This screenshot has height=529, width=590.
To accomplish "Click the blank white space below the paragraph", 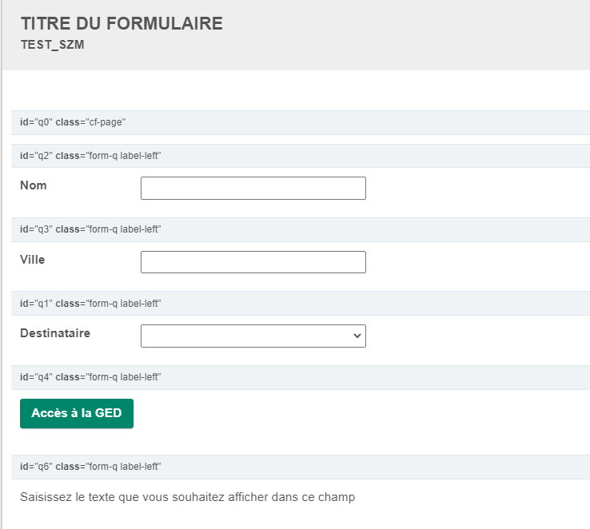I will pyautogui.click(x=296, y=518).
